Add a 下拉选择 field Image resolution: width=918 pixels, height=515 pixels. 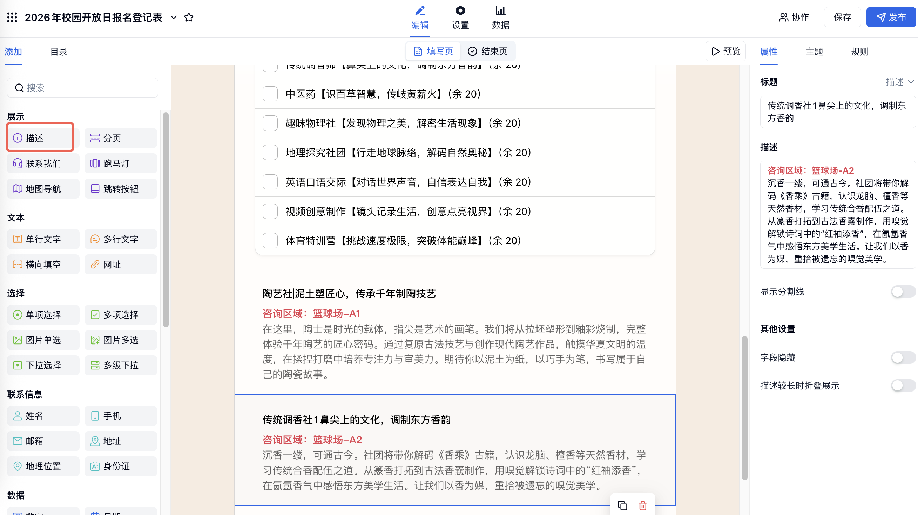click(x=43, y=365)
